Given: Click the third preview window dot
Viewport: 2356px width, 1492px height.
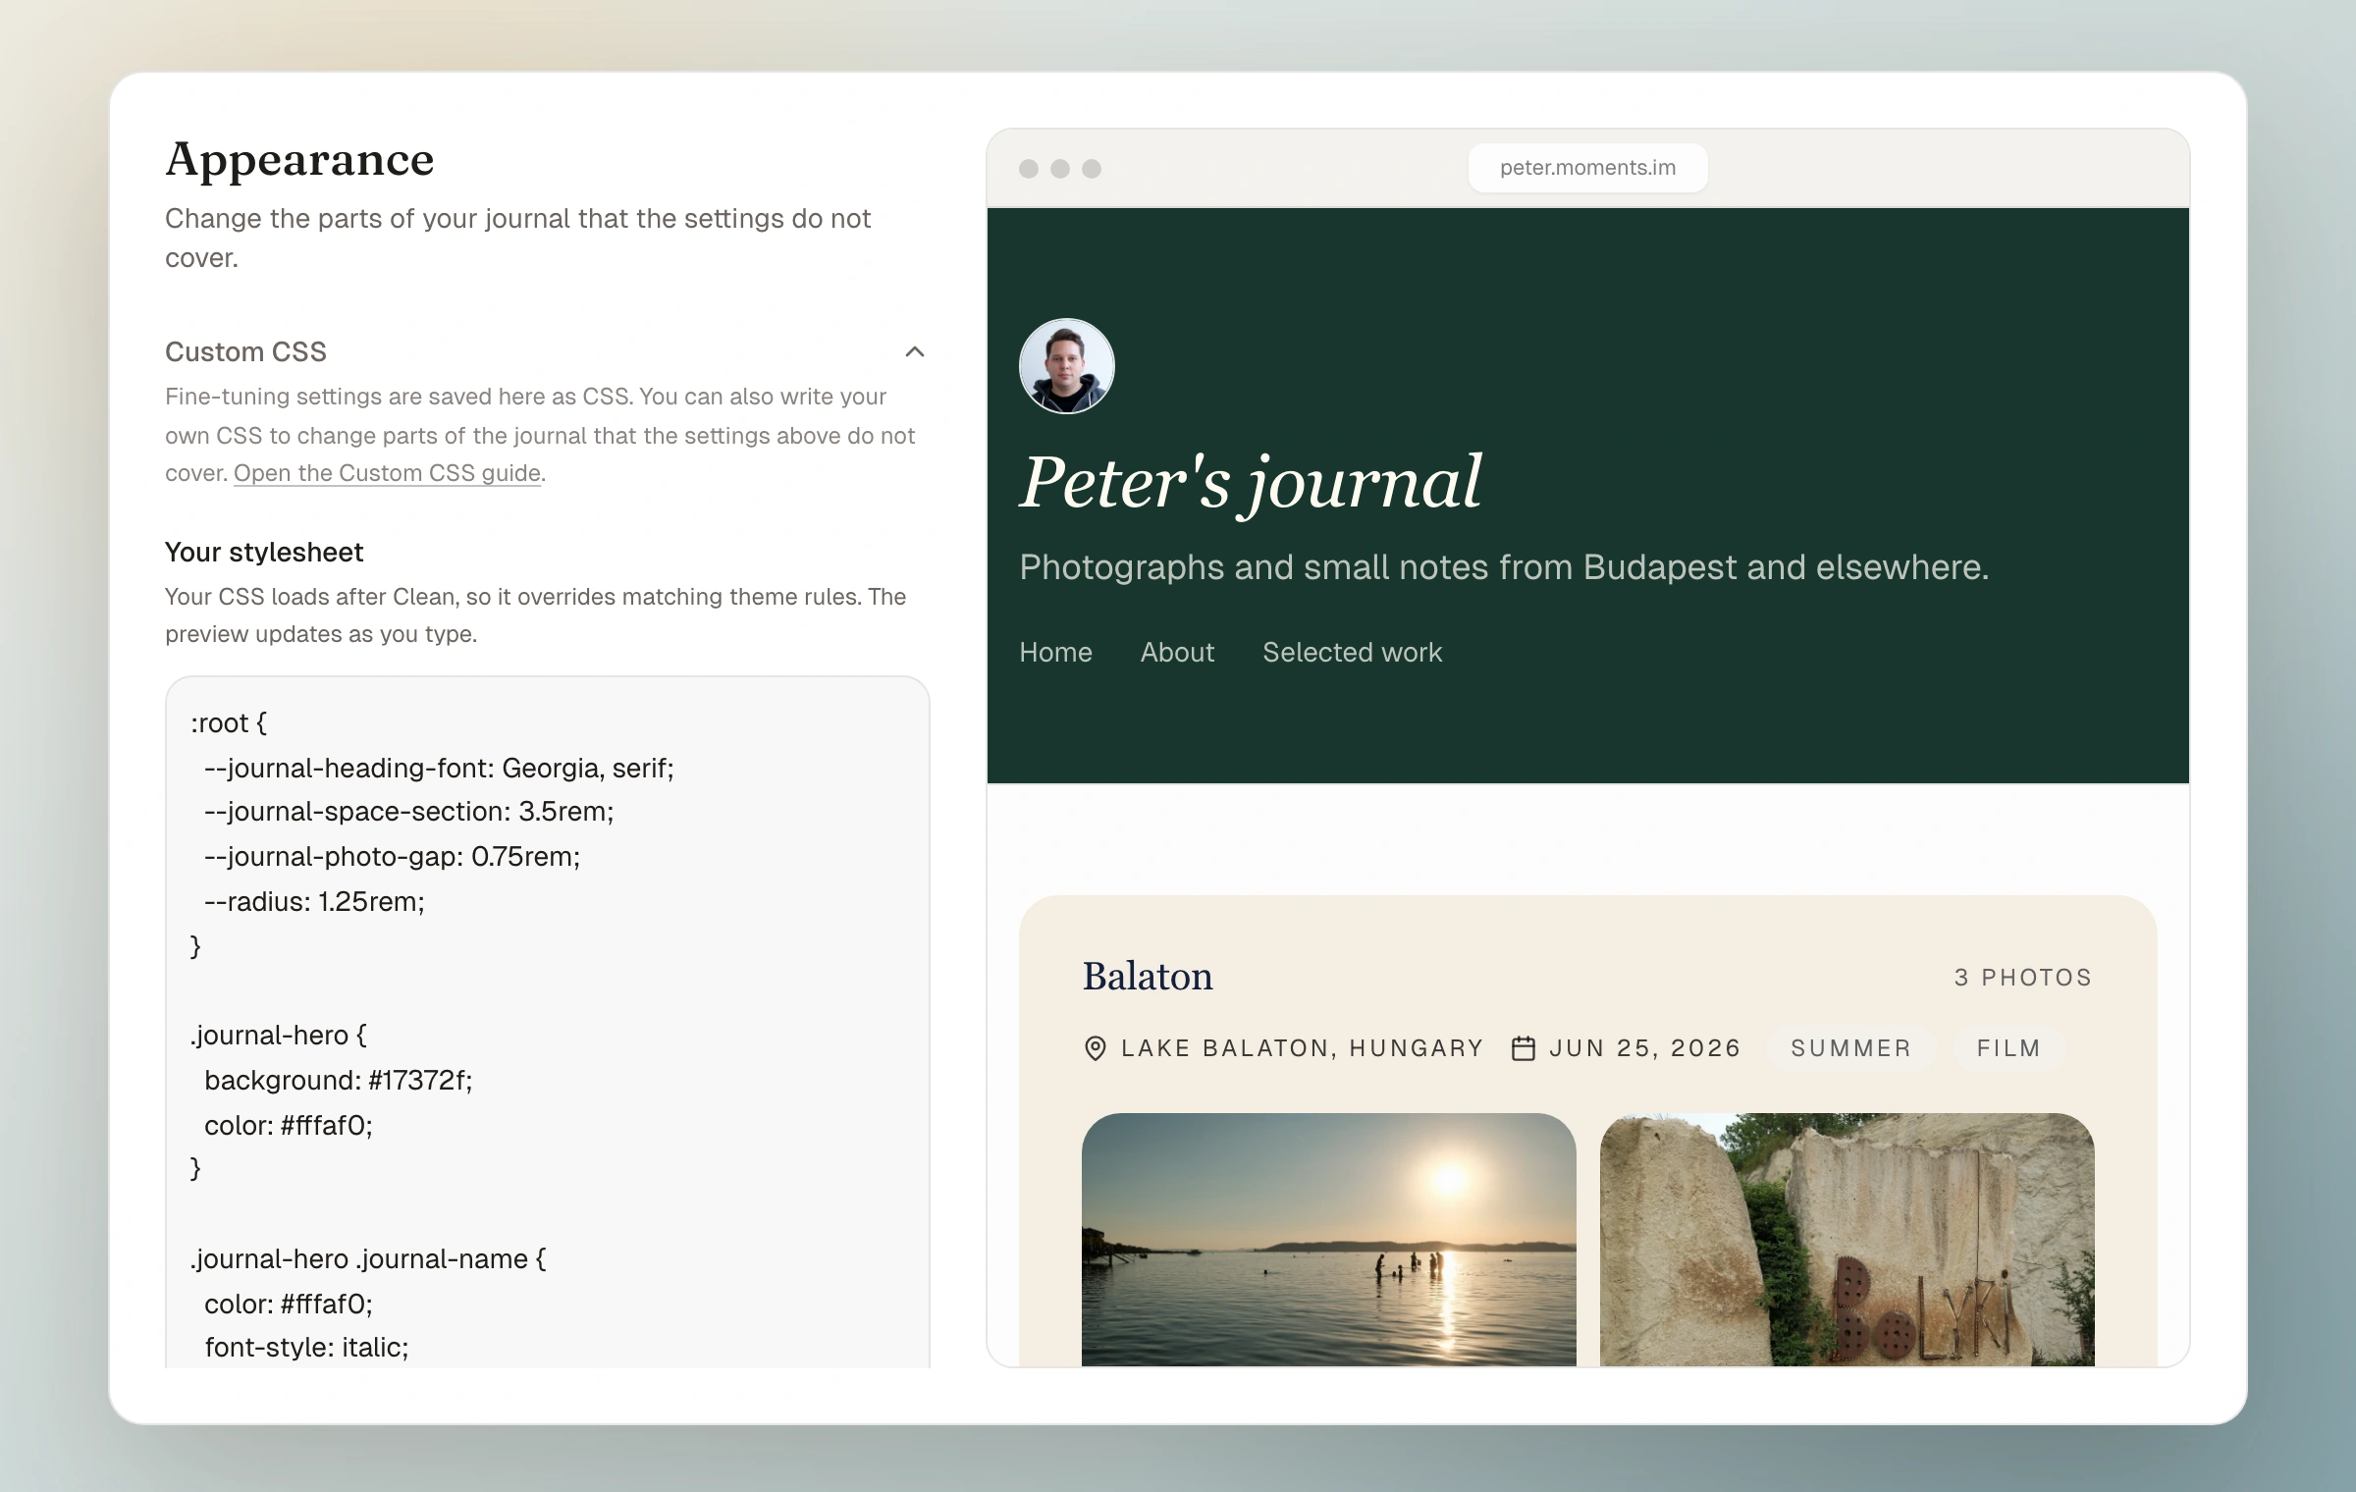Looking at the screenshot, I should [1092, 169].
